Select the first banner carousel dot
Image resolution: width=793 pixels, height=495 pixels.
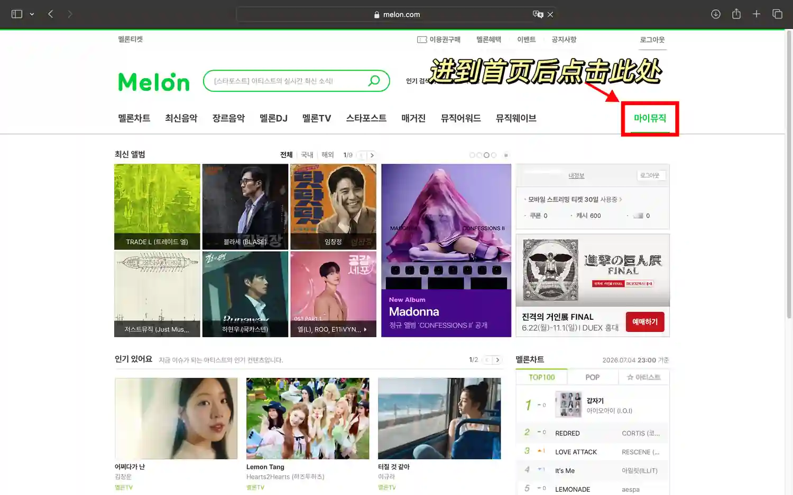coord(472,155)
